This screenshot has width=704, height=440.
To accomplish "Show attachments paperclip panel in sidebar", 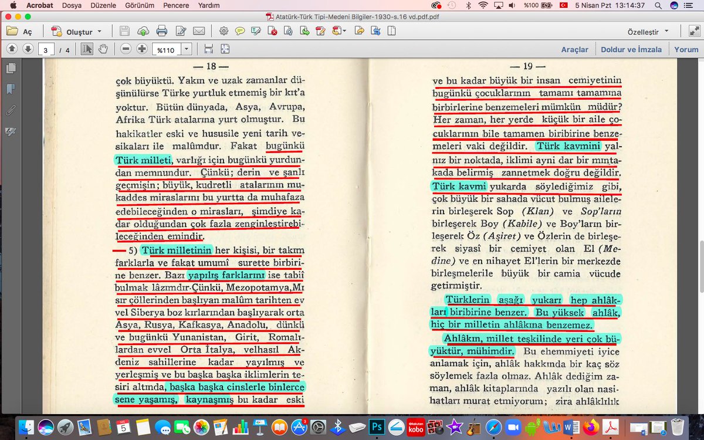I will (10, 110).
